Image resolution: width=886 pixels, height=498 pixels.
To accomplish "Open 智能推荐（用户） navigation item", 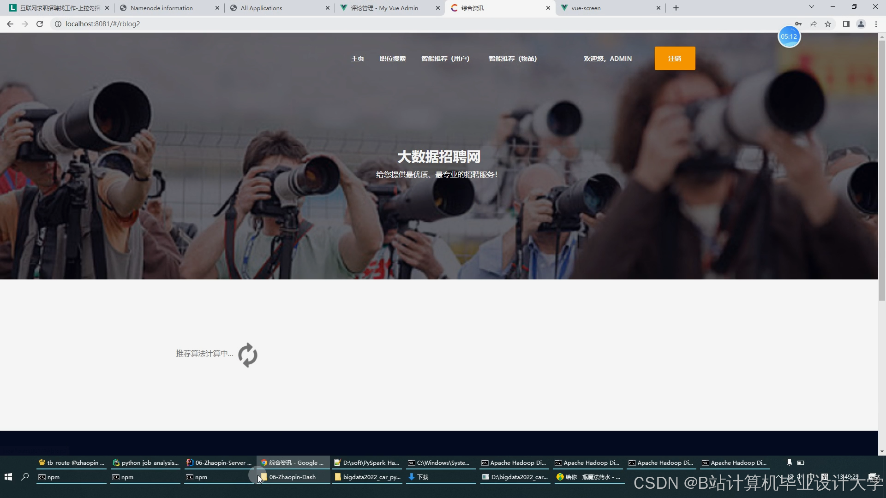I will [445, 59].
